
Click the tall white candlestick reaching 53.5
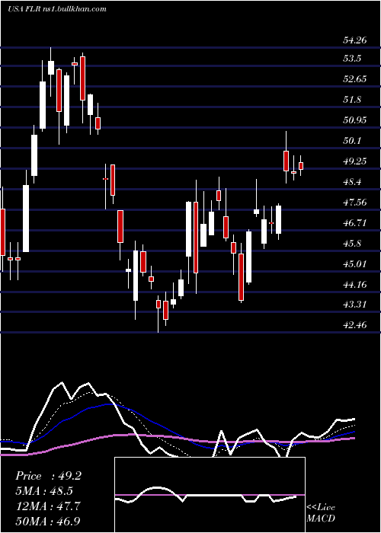tap(43, 105)
